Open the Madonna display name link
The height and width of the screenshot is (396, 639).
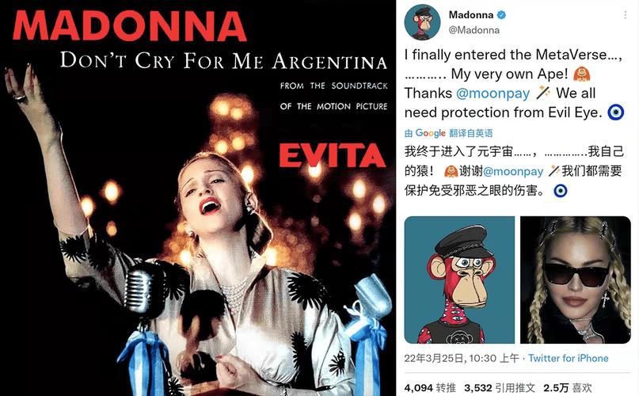coord(471,15)
